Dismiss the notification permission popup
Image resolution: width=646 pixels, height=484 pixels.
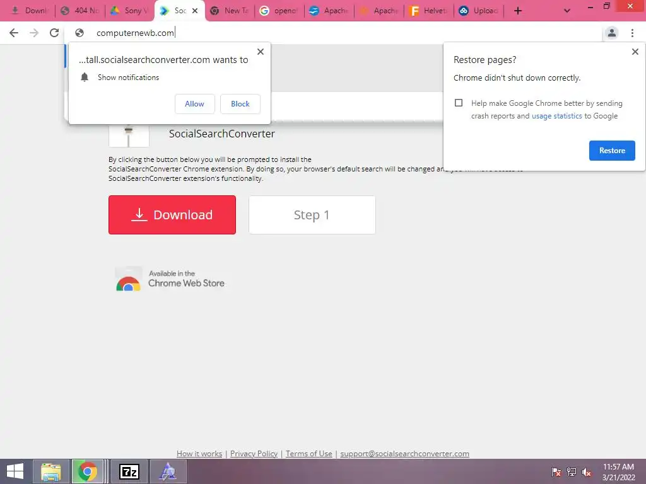261,52
